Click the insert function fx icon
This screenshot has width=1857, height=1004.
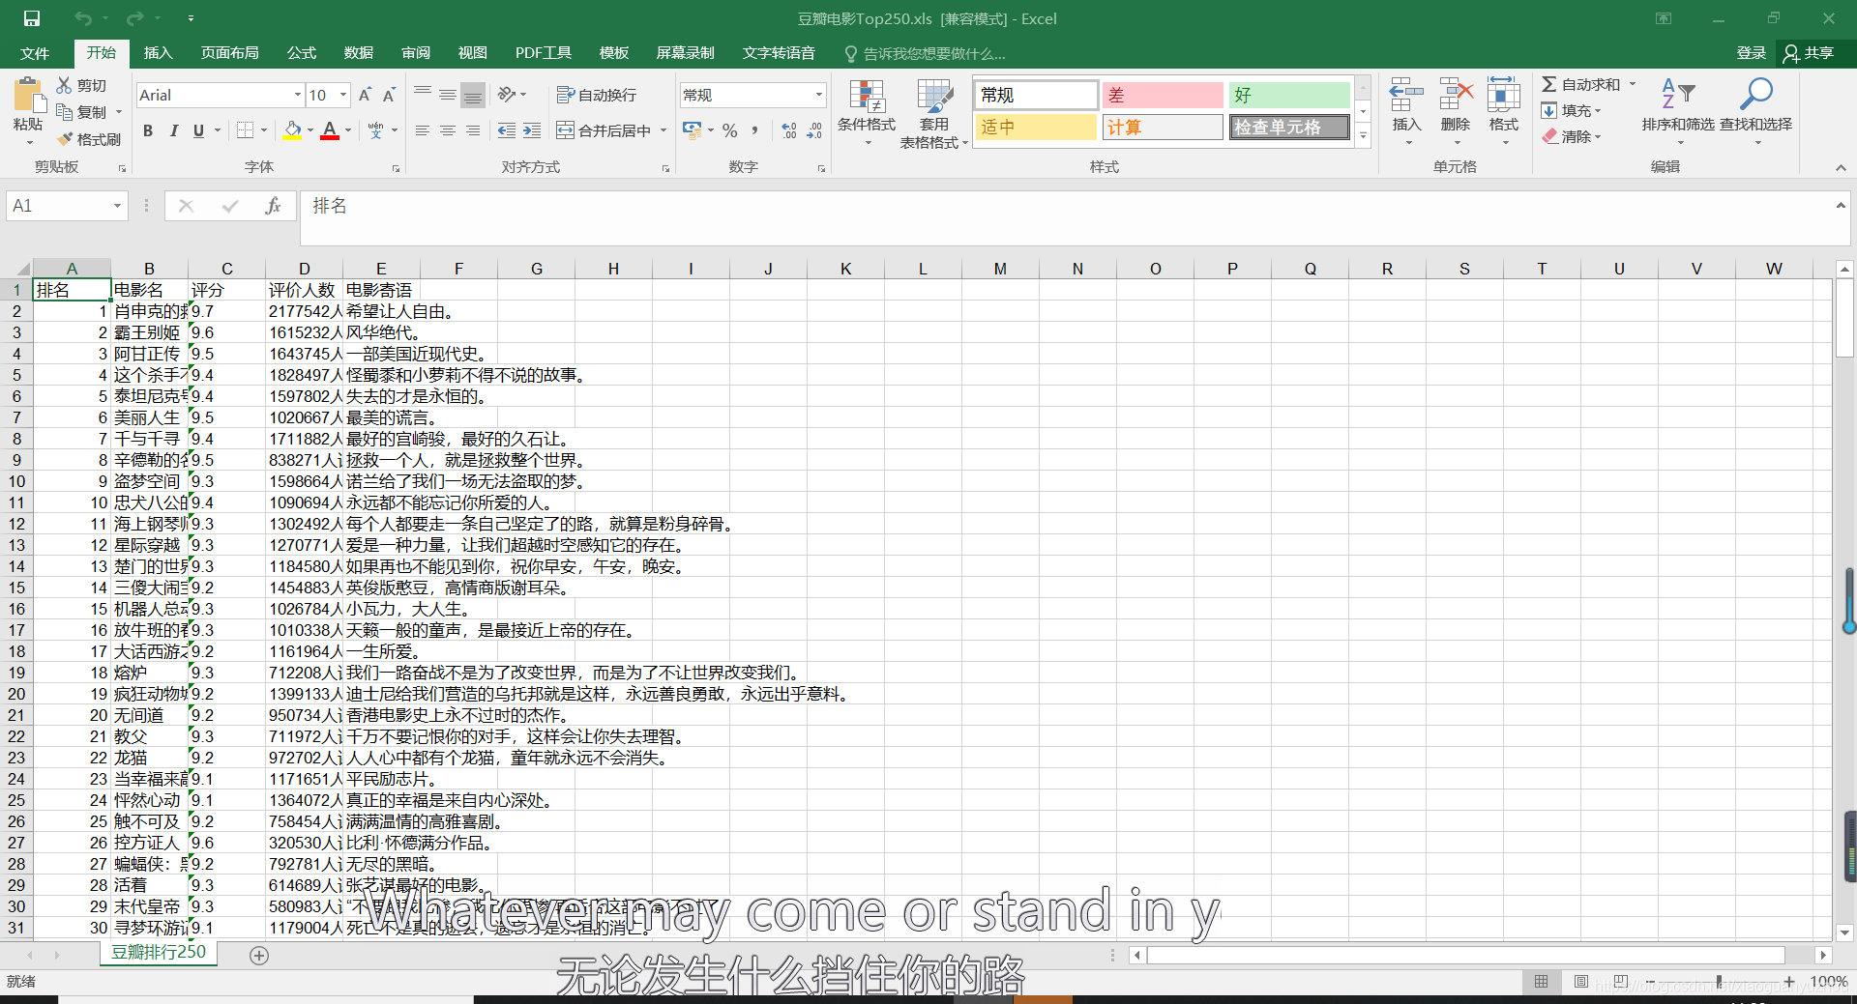[x=274, y=206]
